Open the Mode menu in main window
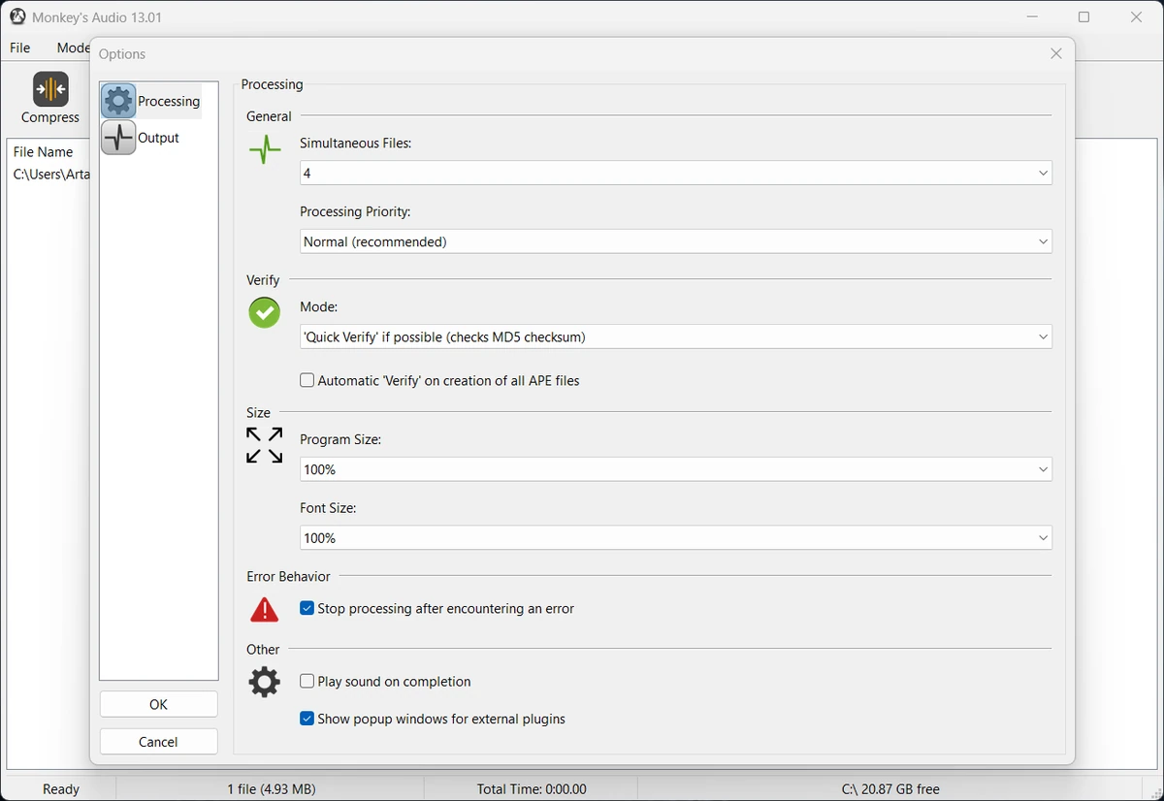1164x801 pixels. (73, 48)
